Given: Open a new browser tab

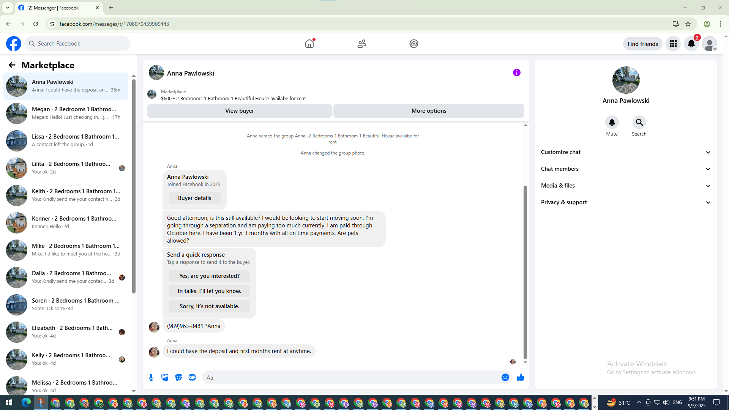Looking at the screenshot, I should (x=111, y=8).
